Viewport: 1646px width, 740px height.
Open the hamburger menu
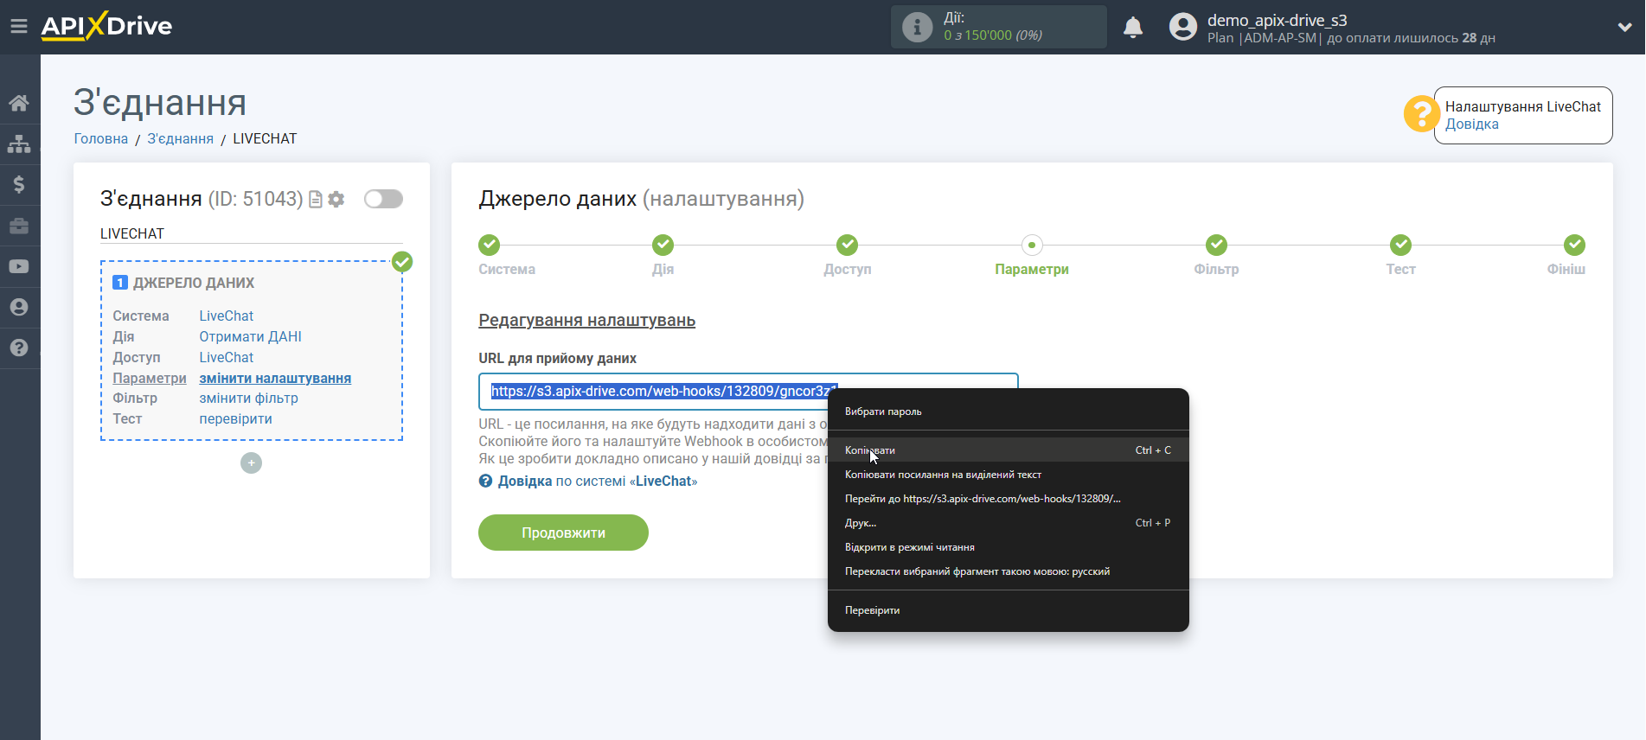19,27
